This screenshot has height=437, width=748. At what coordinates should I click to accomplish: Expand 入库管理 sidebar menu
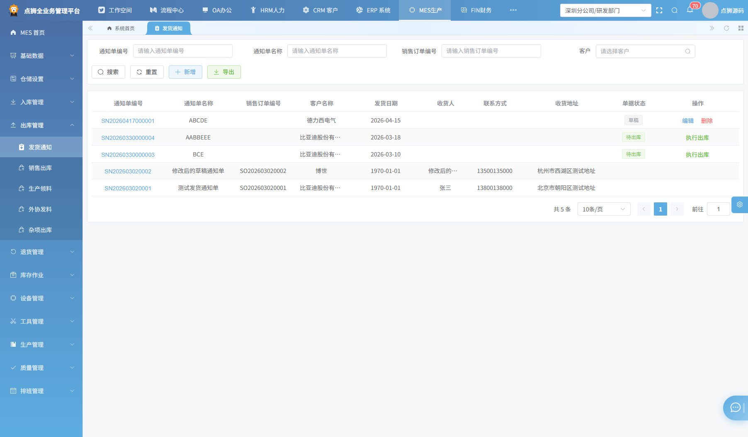tap(41, 102)
